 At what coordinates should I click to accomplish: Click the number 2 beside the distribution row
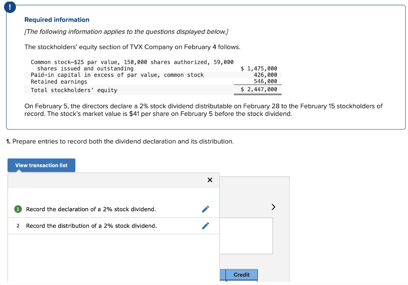[x=18, y=226]
